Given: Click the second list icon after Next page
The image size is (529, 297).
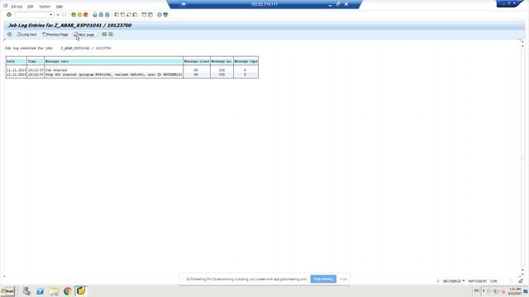Looking at the screenshot, I should point(111,35).
